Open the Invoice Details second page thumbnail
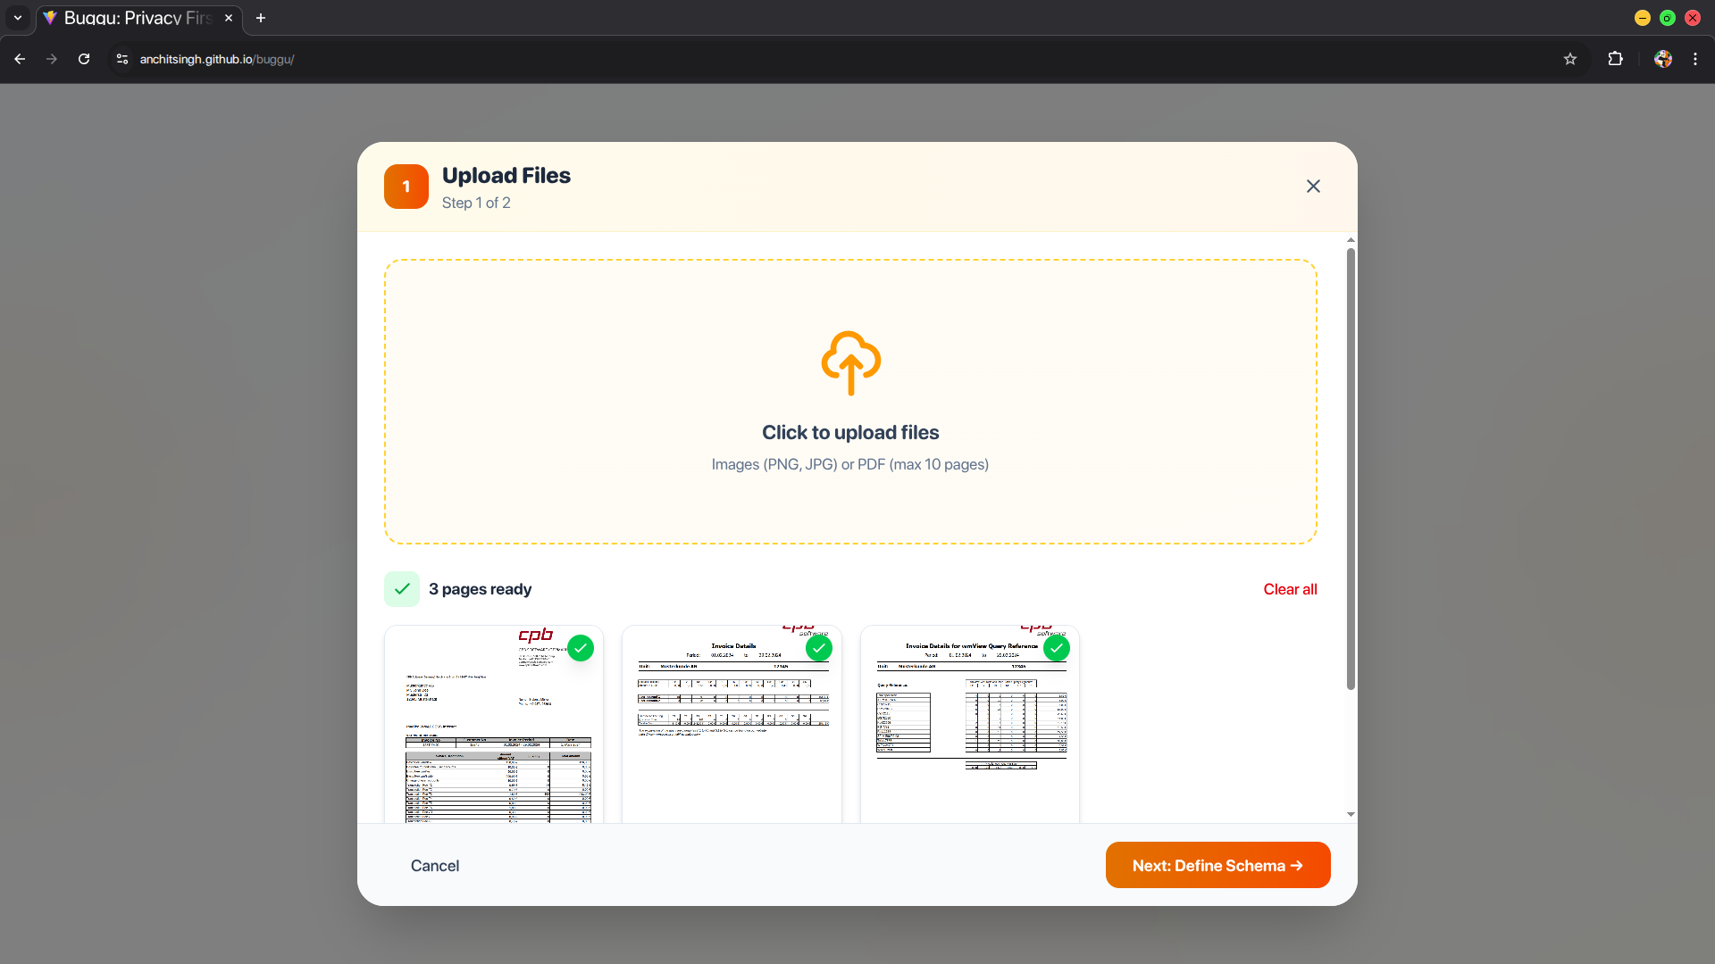This screenshot has width=1715, height=964. 731,732
